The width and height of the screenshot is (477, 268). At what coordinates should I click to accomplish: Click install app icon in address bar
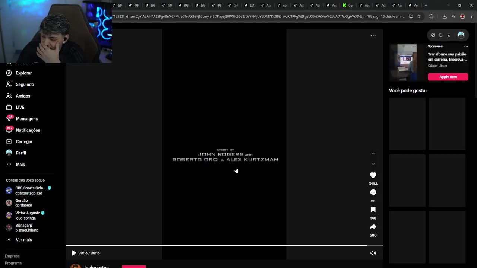[411, 16]
